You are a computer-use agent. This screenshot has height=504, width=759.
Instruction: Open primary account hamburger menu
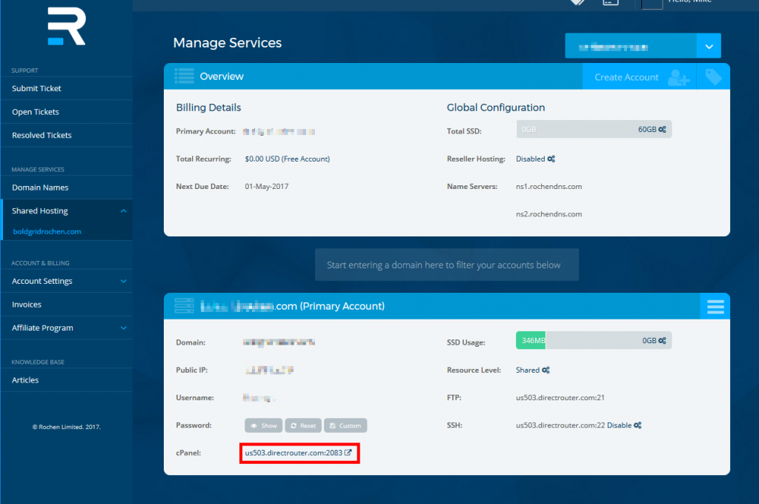(715, 306)
